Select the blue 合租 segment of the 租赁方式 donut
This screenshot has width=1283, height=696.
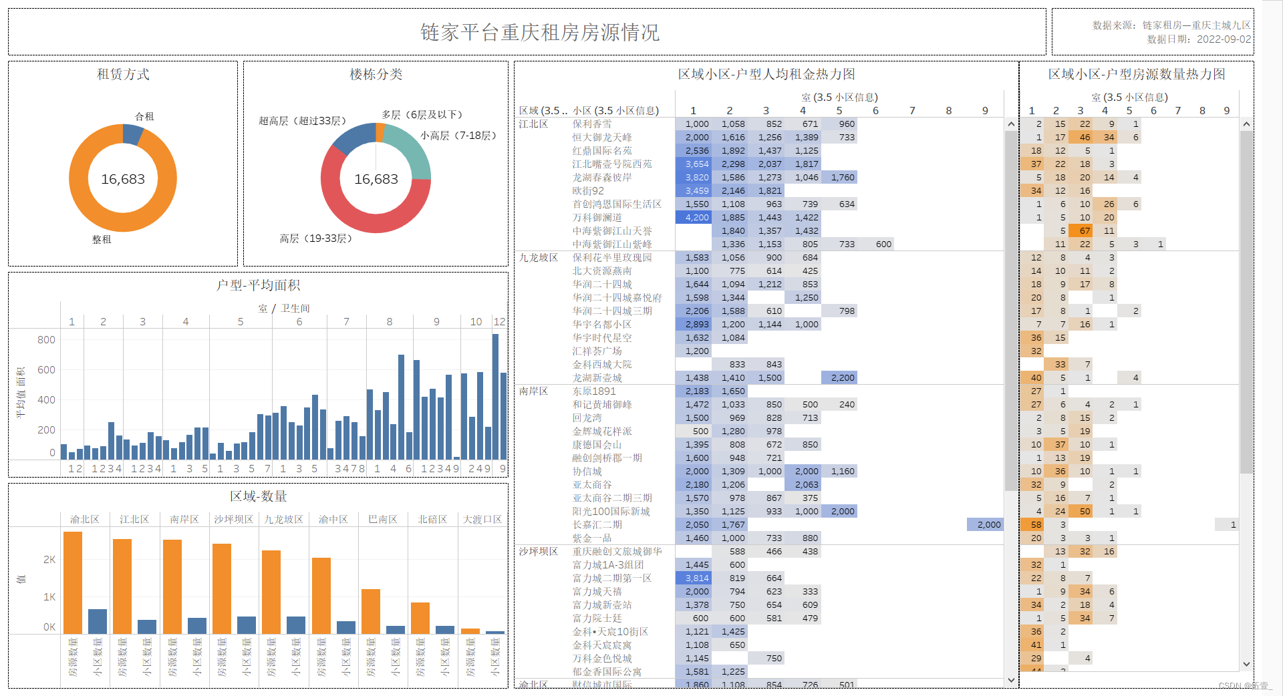133,134
